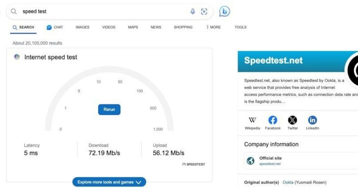Image resolution: width=358 pixels, height=188 pixels.
Task: Click the search magnifier icon
Action: (x=14, y=11)
